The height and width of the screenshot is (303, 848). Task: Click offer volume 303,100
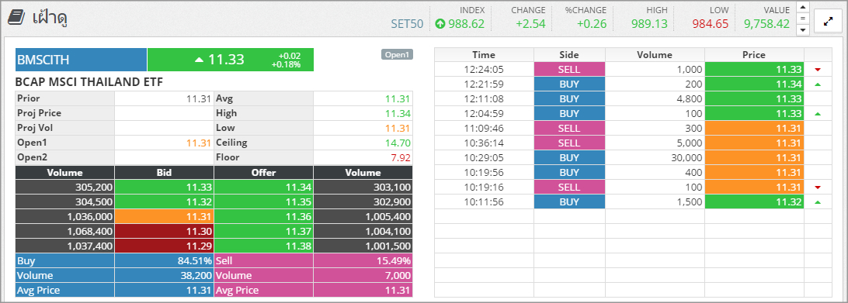click(x=363, y=187)
